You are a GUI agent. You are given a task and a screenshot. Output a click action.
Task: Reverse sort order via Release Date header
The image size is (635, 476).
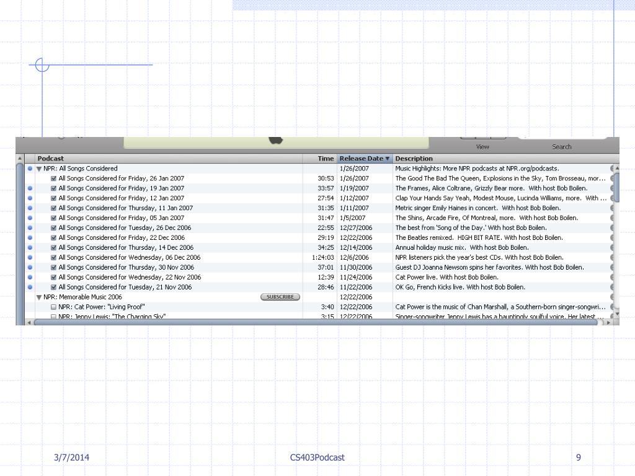click(x=365, y=159)
